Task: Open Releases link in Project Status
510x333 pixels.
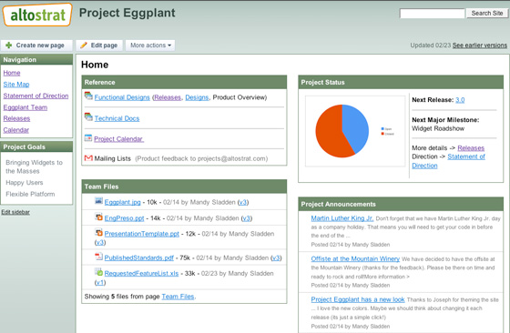Action: pyautogui.click(x=471, y=148)
